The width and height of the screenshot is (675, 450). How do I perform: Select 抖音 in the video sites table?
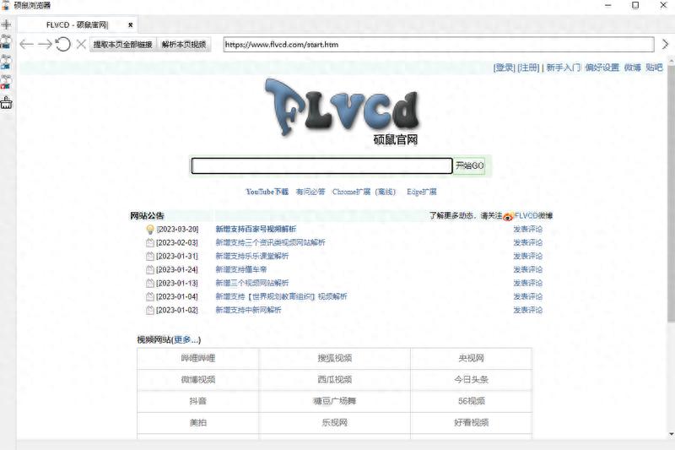coord(198,401)
